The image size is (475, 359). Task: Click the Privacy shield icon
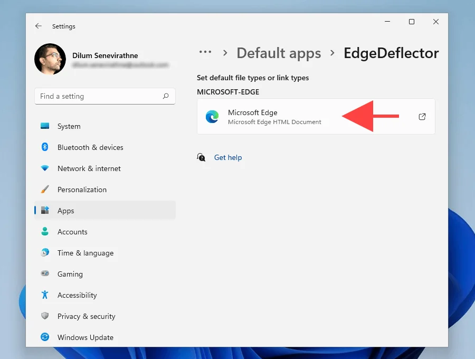pos(45,316)
